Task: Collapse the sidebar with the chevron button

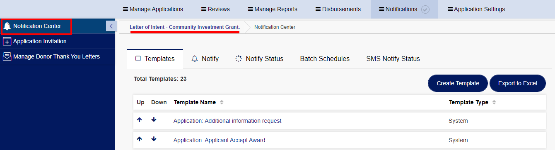Action: point(111,26)
